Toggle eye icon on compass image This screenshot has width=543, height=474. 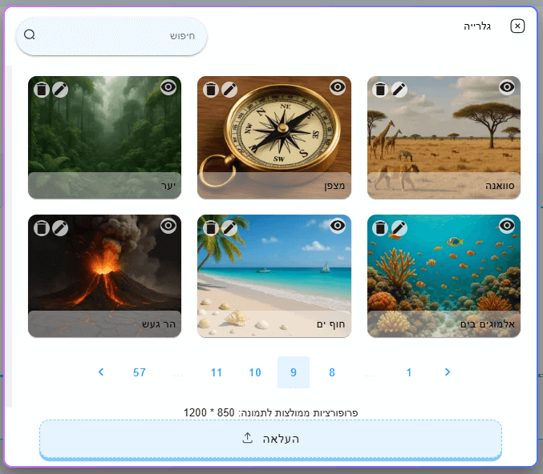tap(338, 87)
